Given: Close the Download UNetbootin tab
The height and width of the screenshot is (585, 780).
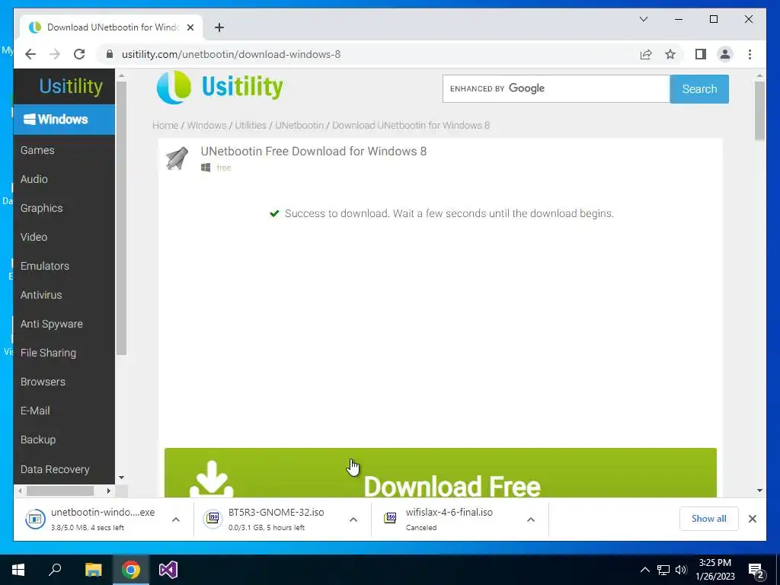Looking at the screenshot, I should click(190, 27).
